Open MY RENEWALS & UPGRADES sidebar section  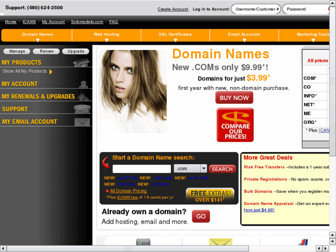[38, 97]
